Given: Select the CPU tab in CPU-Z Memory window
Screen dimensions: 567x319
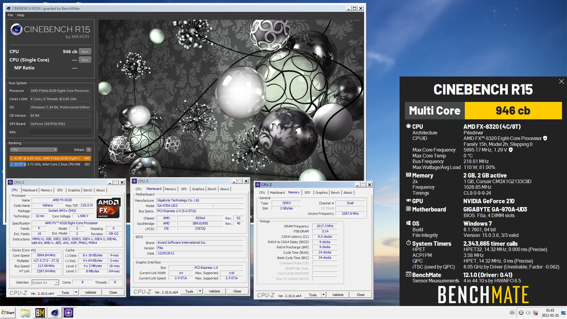Looking at the screenshot, I should click(262, 193).
